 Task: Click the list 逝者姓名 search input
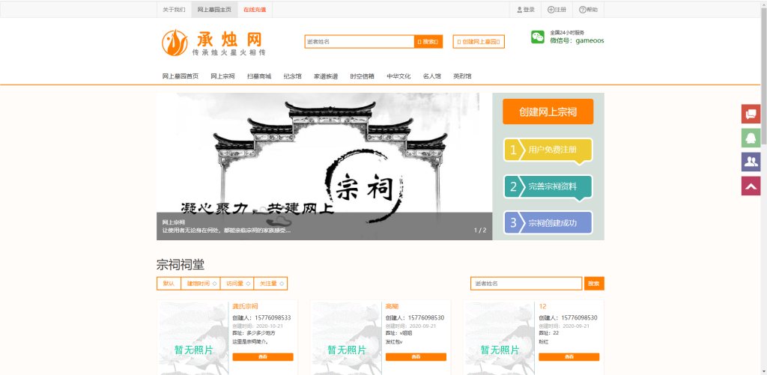click(x=527, y=284)
